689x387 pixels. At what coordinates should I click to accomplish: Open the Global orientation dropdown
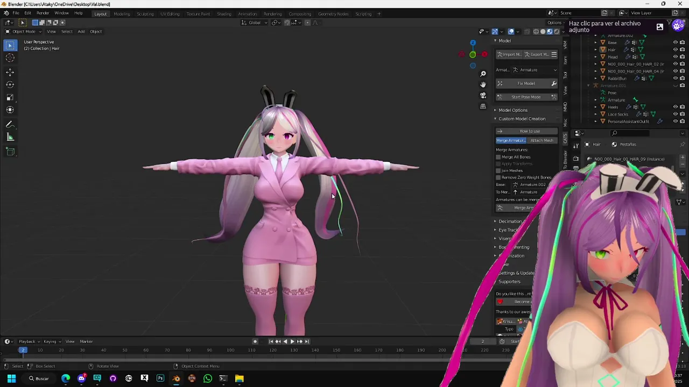click(255, 23)
